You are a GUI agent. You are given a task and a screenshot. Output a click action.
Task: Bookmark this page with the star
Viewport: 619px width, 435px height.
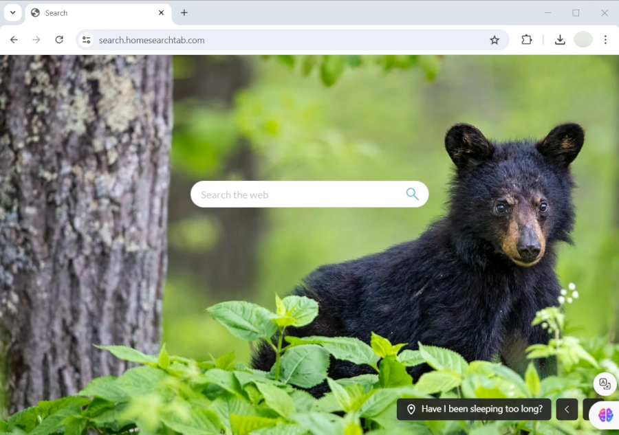(x=495, y=40)
